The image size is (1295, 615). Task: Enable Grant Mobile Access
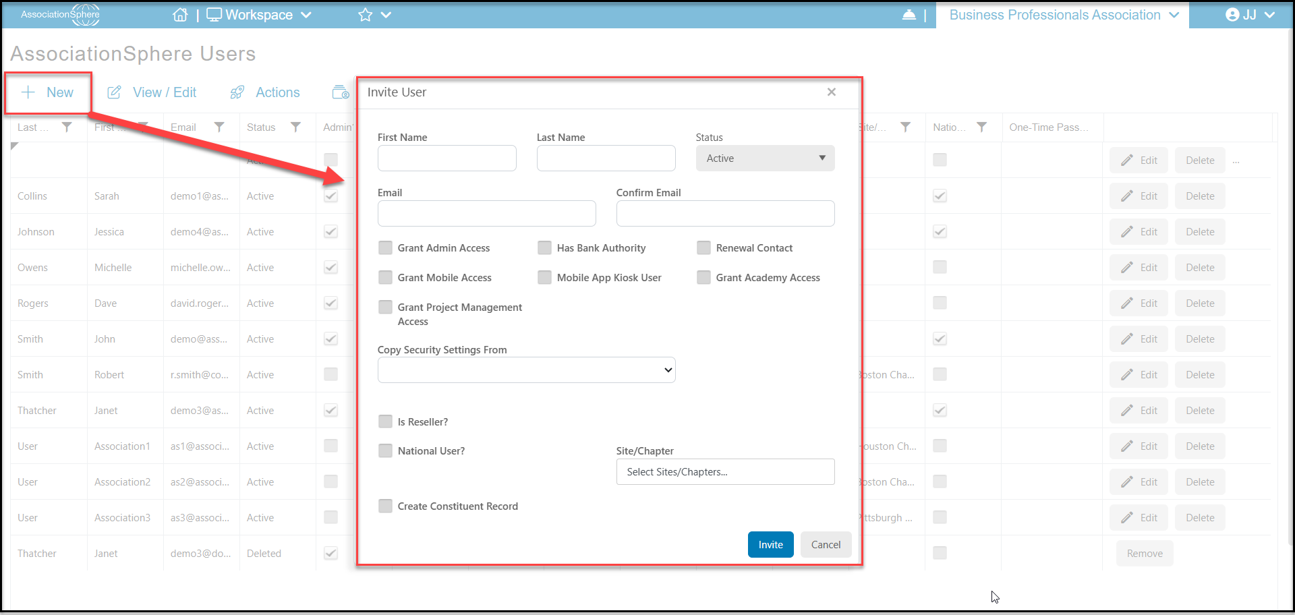pyautogui.click(x=386, y=278)
